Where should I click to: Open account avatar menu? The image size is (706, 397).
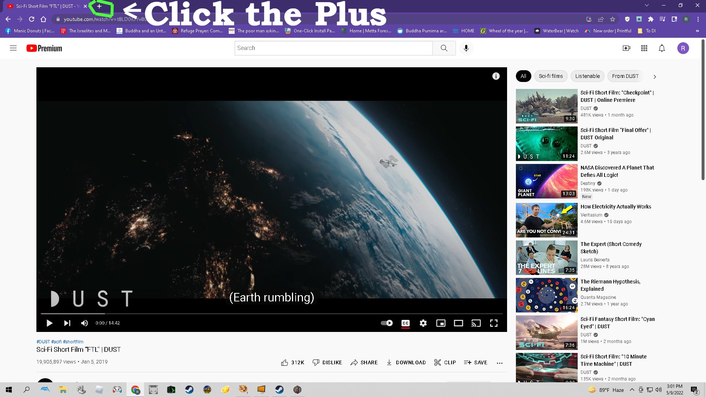coord(683,48)
